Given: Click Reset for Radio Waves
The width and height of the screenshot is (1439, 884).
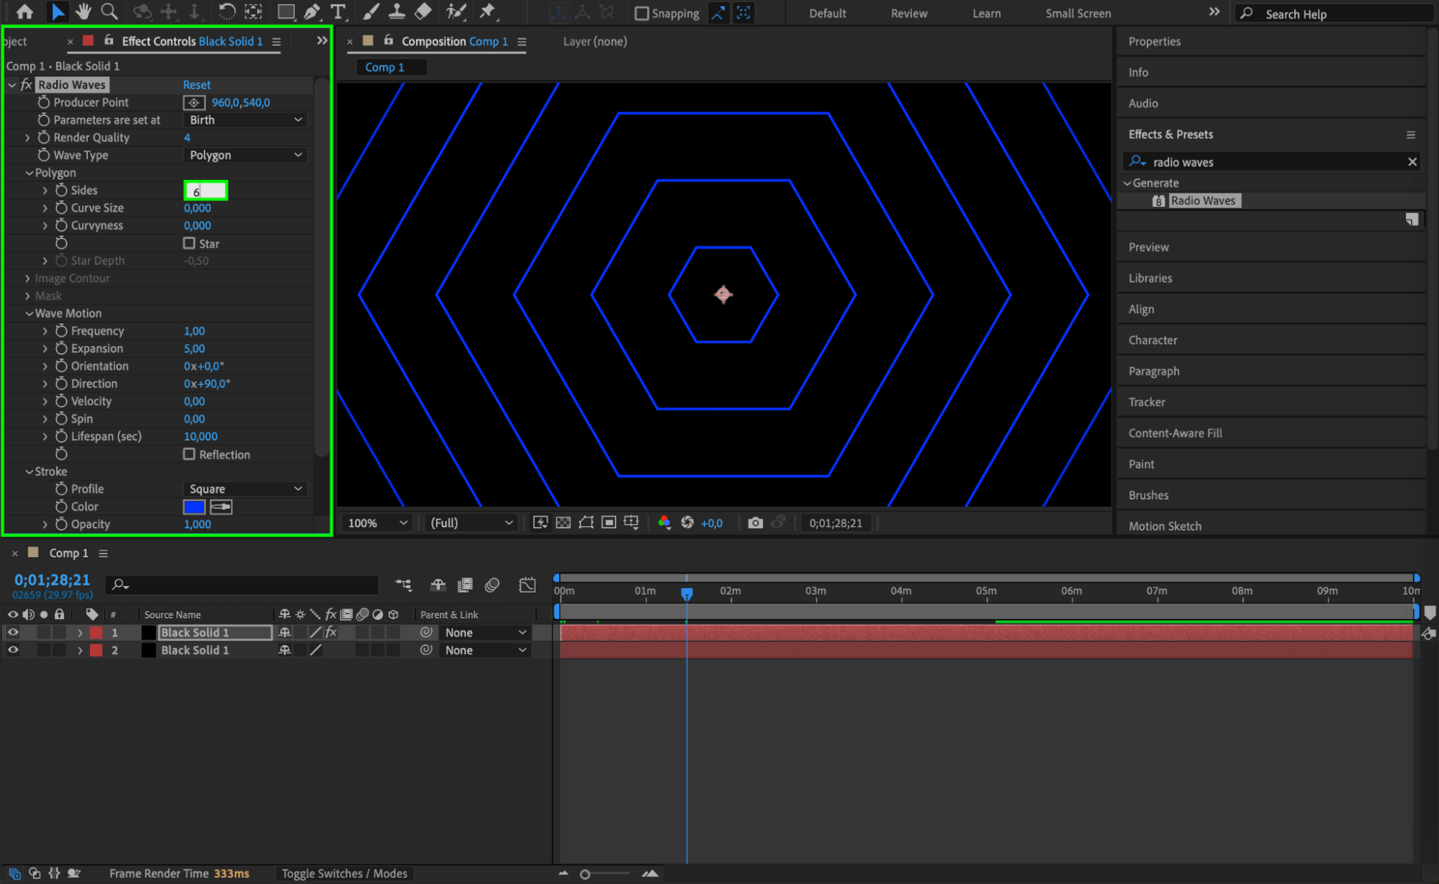Looking at the screenshot, I should pyautogui.click(x=197, y=84).
